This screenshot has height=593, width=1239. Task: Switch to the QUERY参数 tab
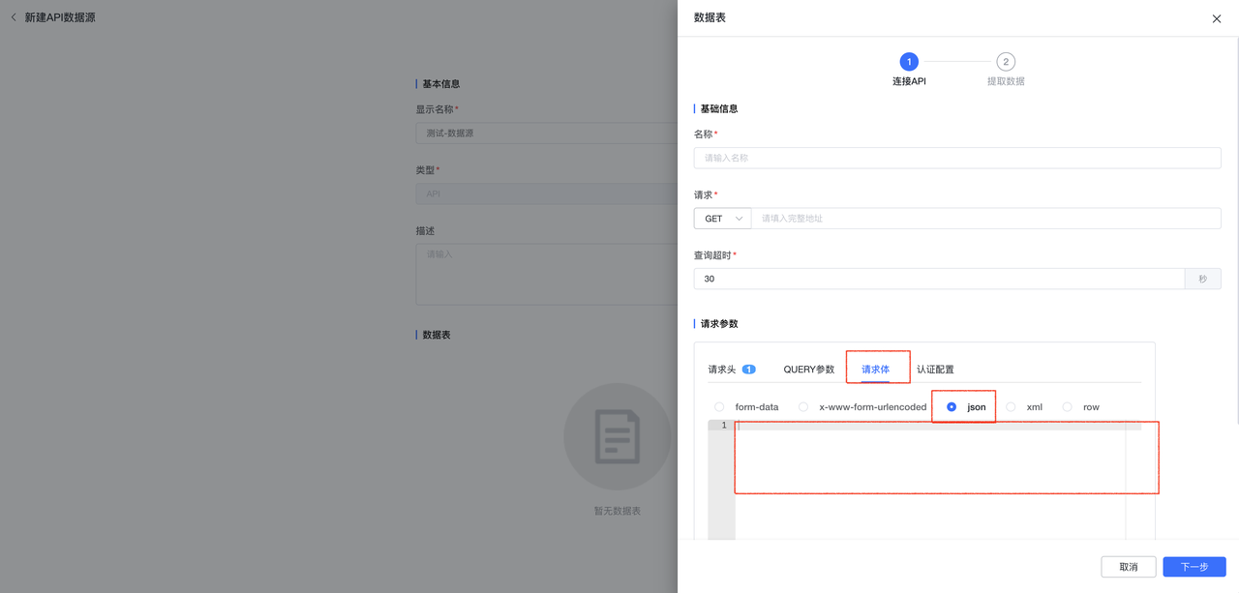[809, 369]
